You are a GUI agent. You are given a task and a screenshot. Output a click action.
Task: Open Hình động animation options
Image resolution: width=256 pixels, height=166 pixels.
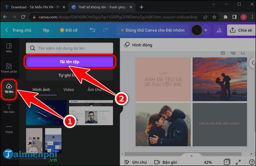(139, 45)
